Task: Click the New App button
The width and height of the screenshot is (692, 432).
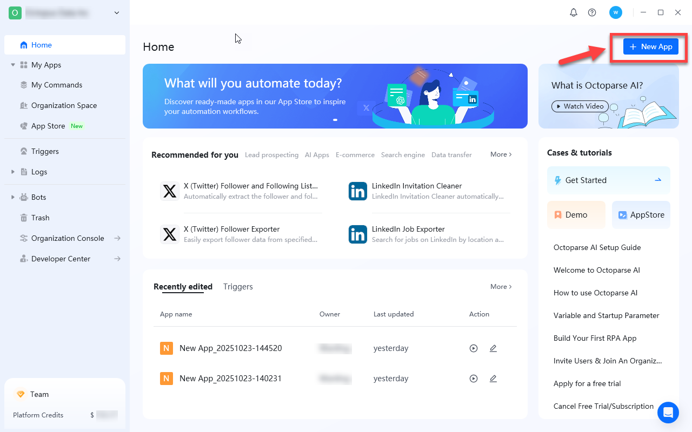Action: click(650, 46)
